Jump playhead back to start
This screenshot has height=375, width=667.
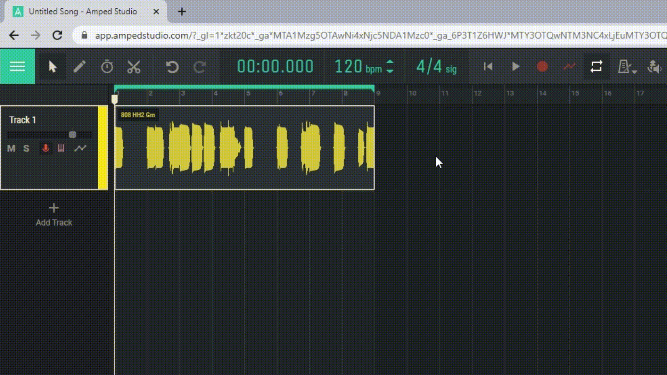[x=488, y=67]
